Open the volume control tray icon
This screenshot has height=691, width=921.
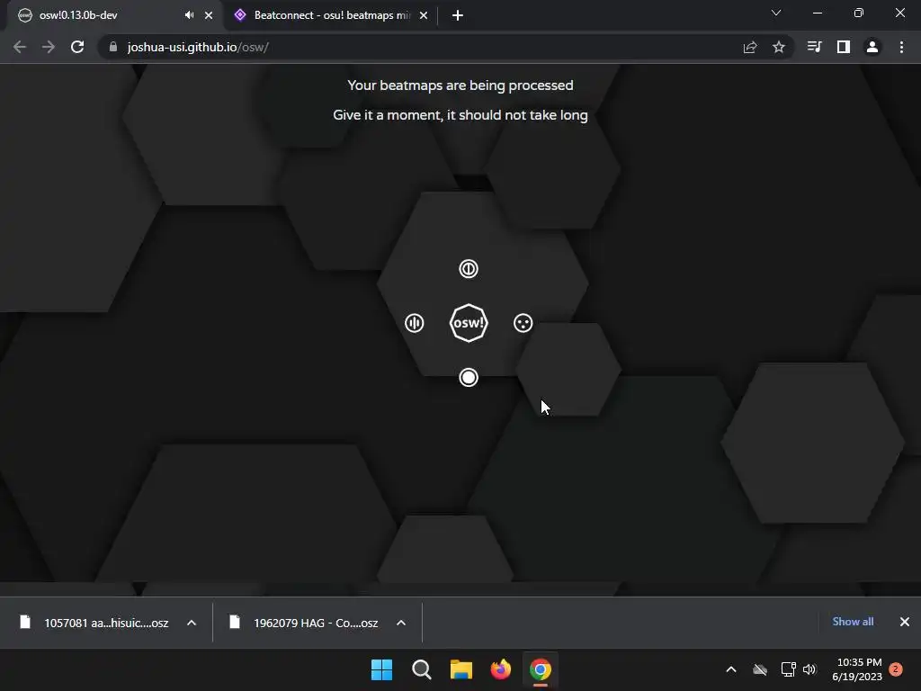tap(809, 669)
